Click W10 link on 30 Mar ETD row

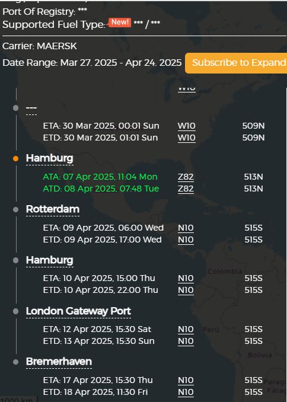point(186,138)
